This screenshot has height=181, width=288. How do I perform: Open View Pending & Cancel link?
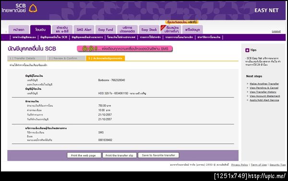coord(264,88)
